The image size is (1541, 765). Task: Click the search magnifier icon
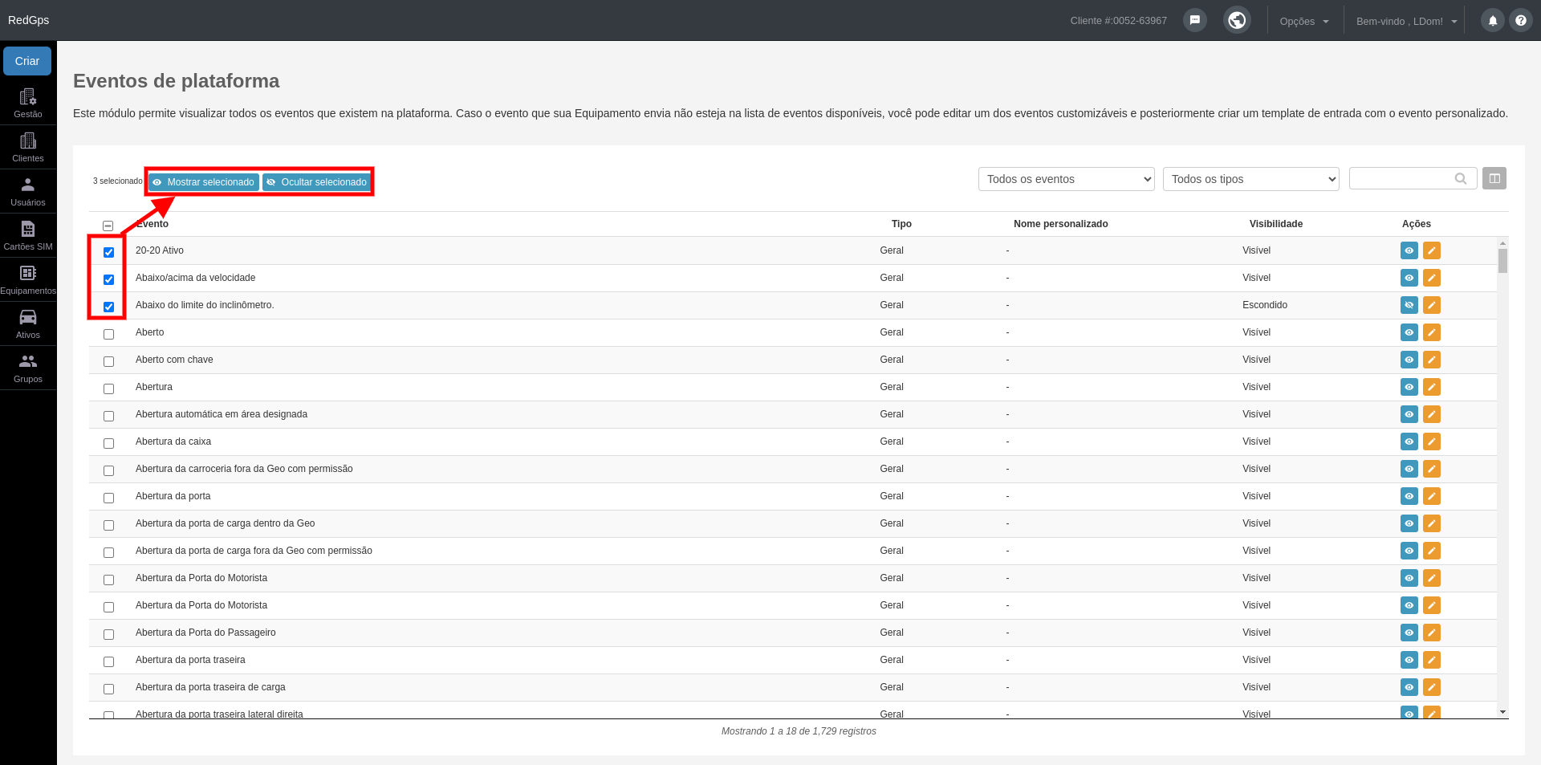[x=1461, y=179]
